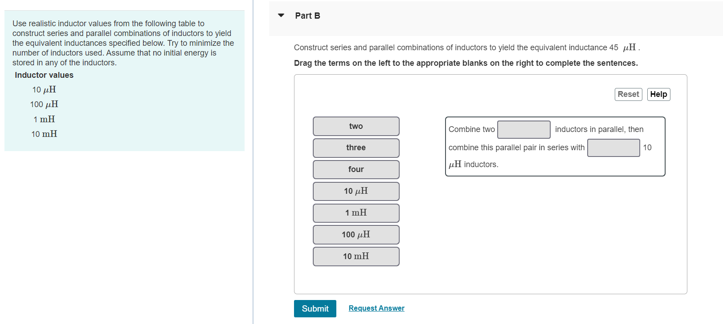
Task: Click the 'Inductor values' table heading
Action: click(43, 75)
